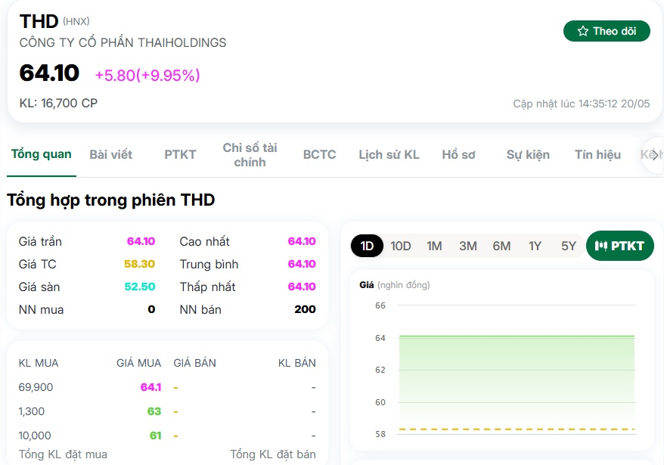Click the buy volume 1,300
Image resolution: width=664 pixels, height=465 pixels.
pos(31,411)
